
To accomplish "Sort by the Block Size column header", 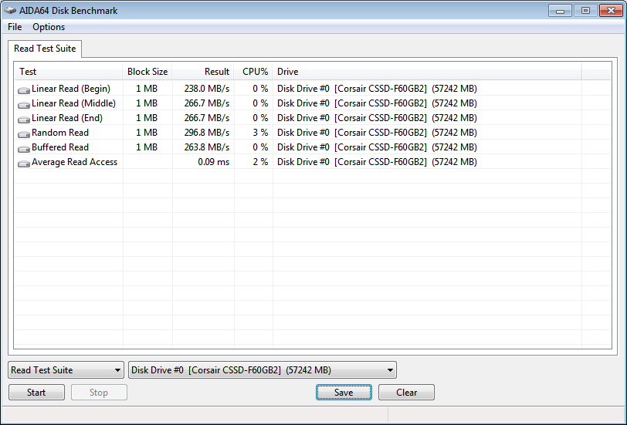I will [x=147, y=72].
